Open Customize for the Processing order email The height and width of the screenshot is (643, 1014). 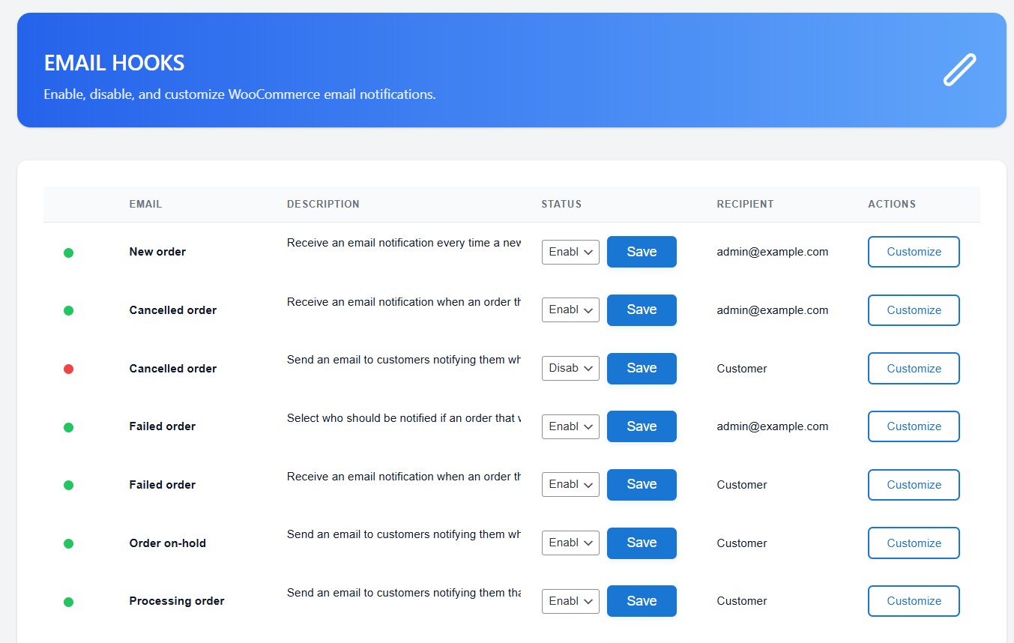914,601
